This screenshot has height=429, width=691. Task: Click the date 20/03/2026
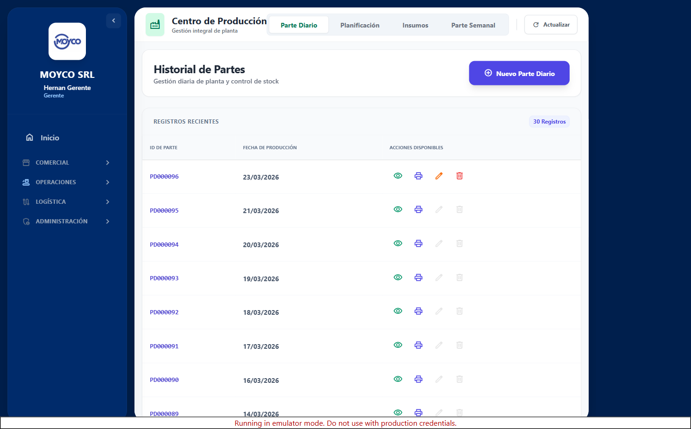coord(261,245)
